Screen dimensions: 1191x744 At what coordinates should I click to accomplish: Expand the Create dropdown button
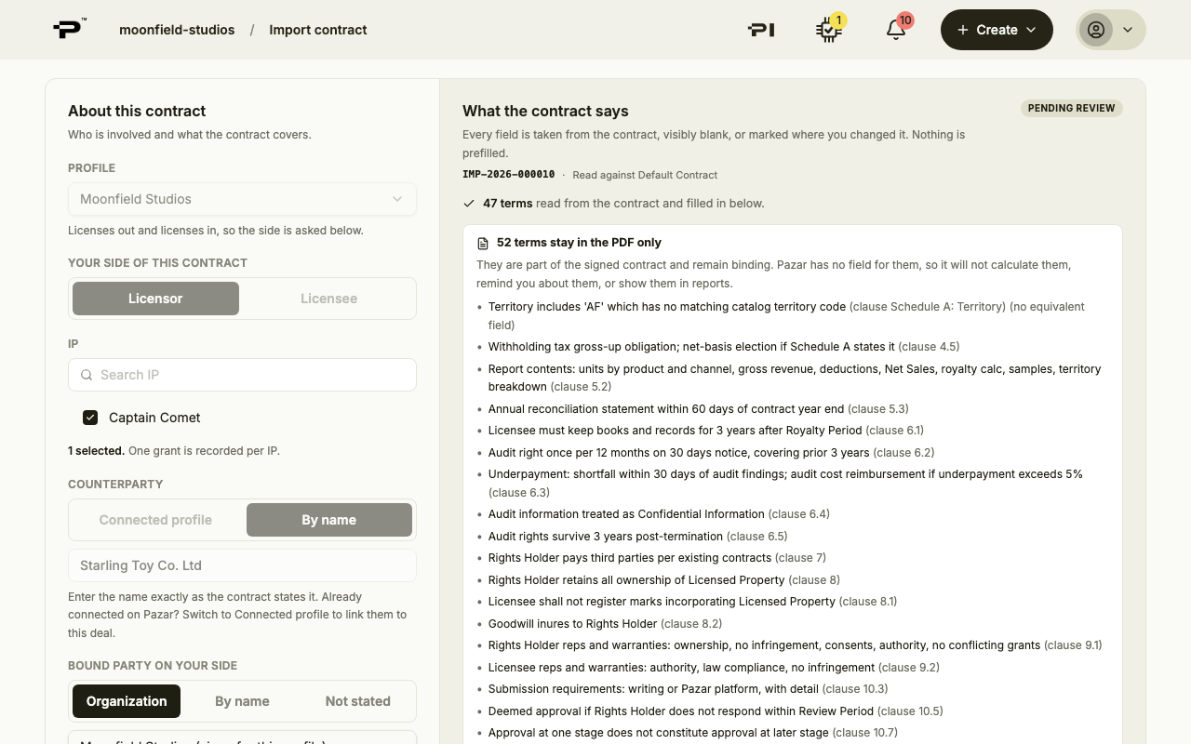(x=997, y=30)
